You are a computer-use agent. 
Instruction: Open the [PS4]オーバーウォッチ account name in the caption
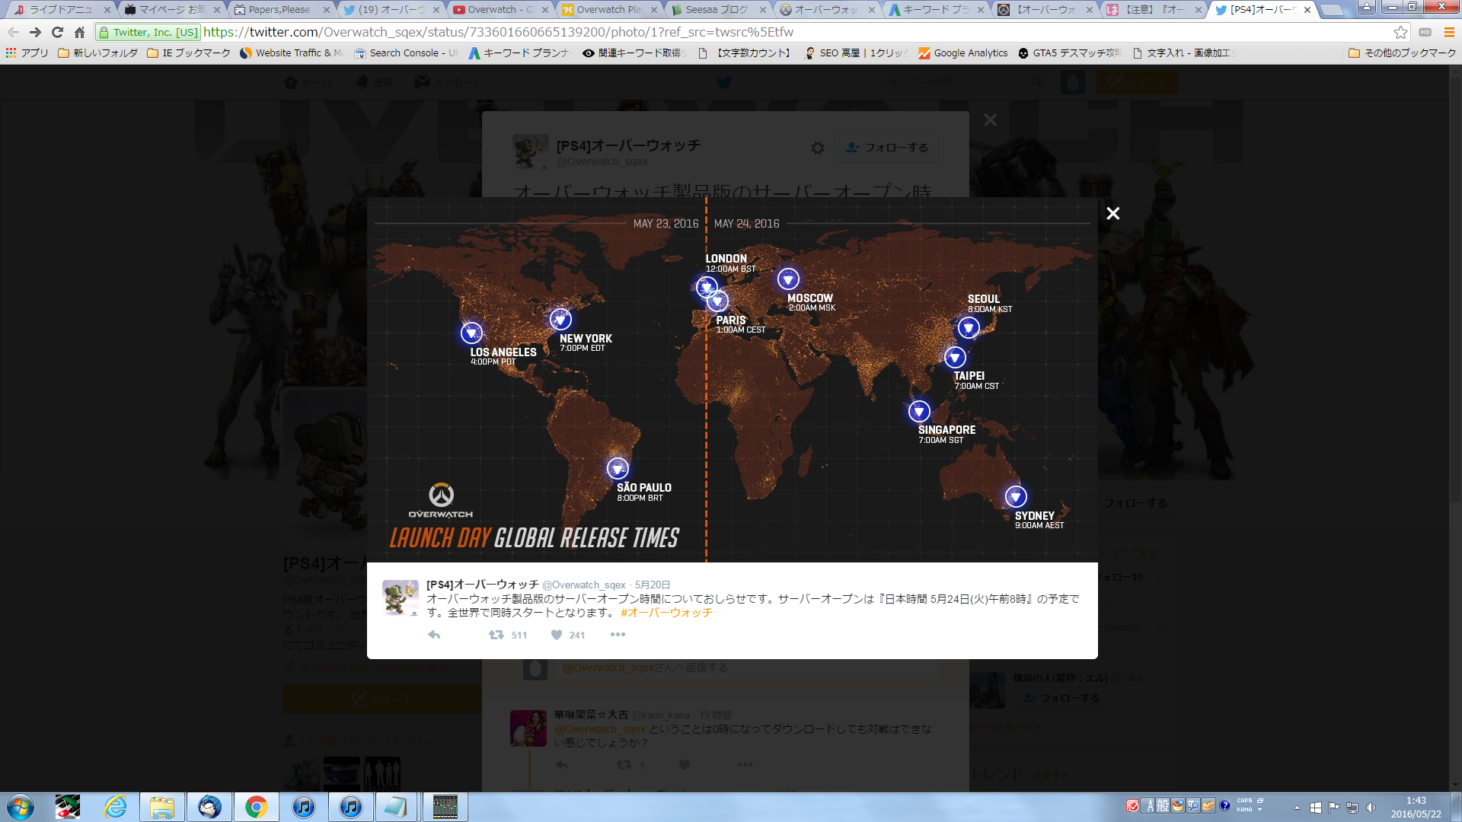coord(483,585)
